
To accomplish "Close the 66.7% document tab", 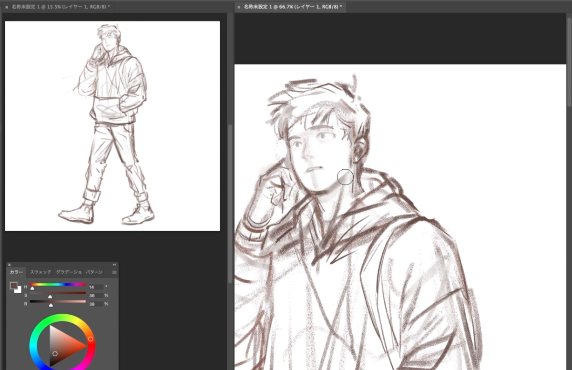I will pyautogui.click(x=239, y=7).
